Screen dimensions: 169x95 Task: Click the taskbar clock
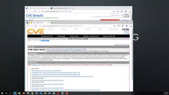(166, 93)
